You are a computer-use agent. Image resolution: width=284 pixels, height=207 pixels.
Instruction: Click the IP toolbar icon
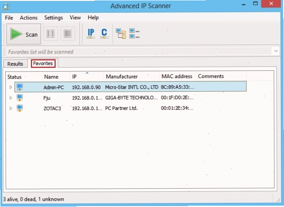tap(91, 34)
